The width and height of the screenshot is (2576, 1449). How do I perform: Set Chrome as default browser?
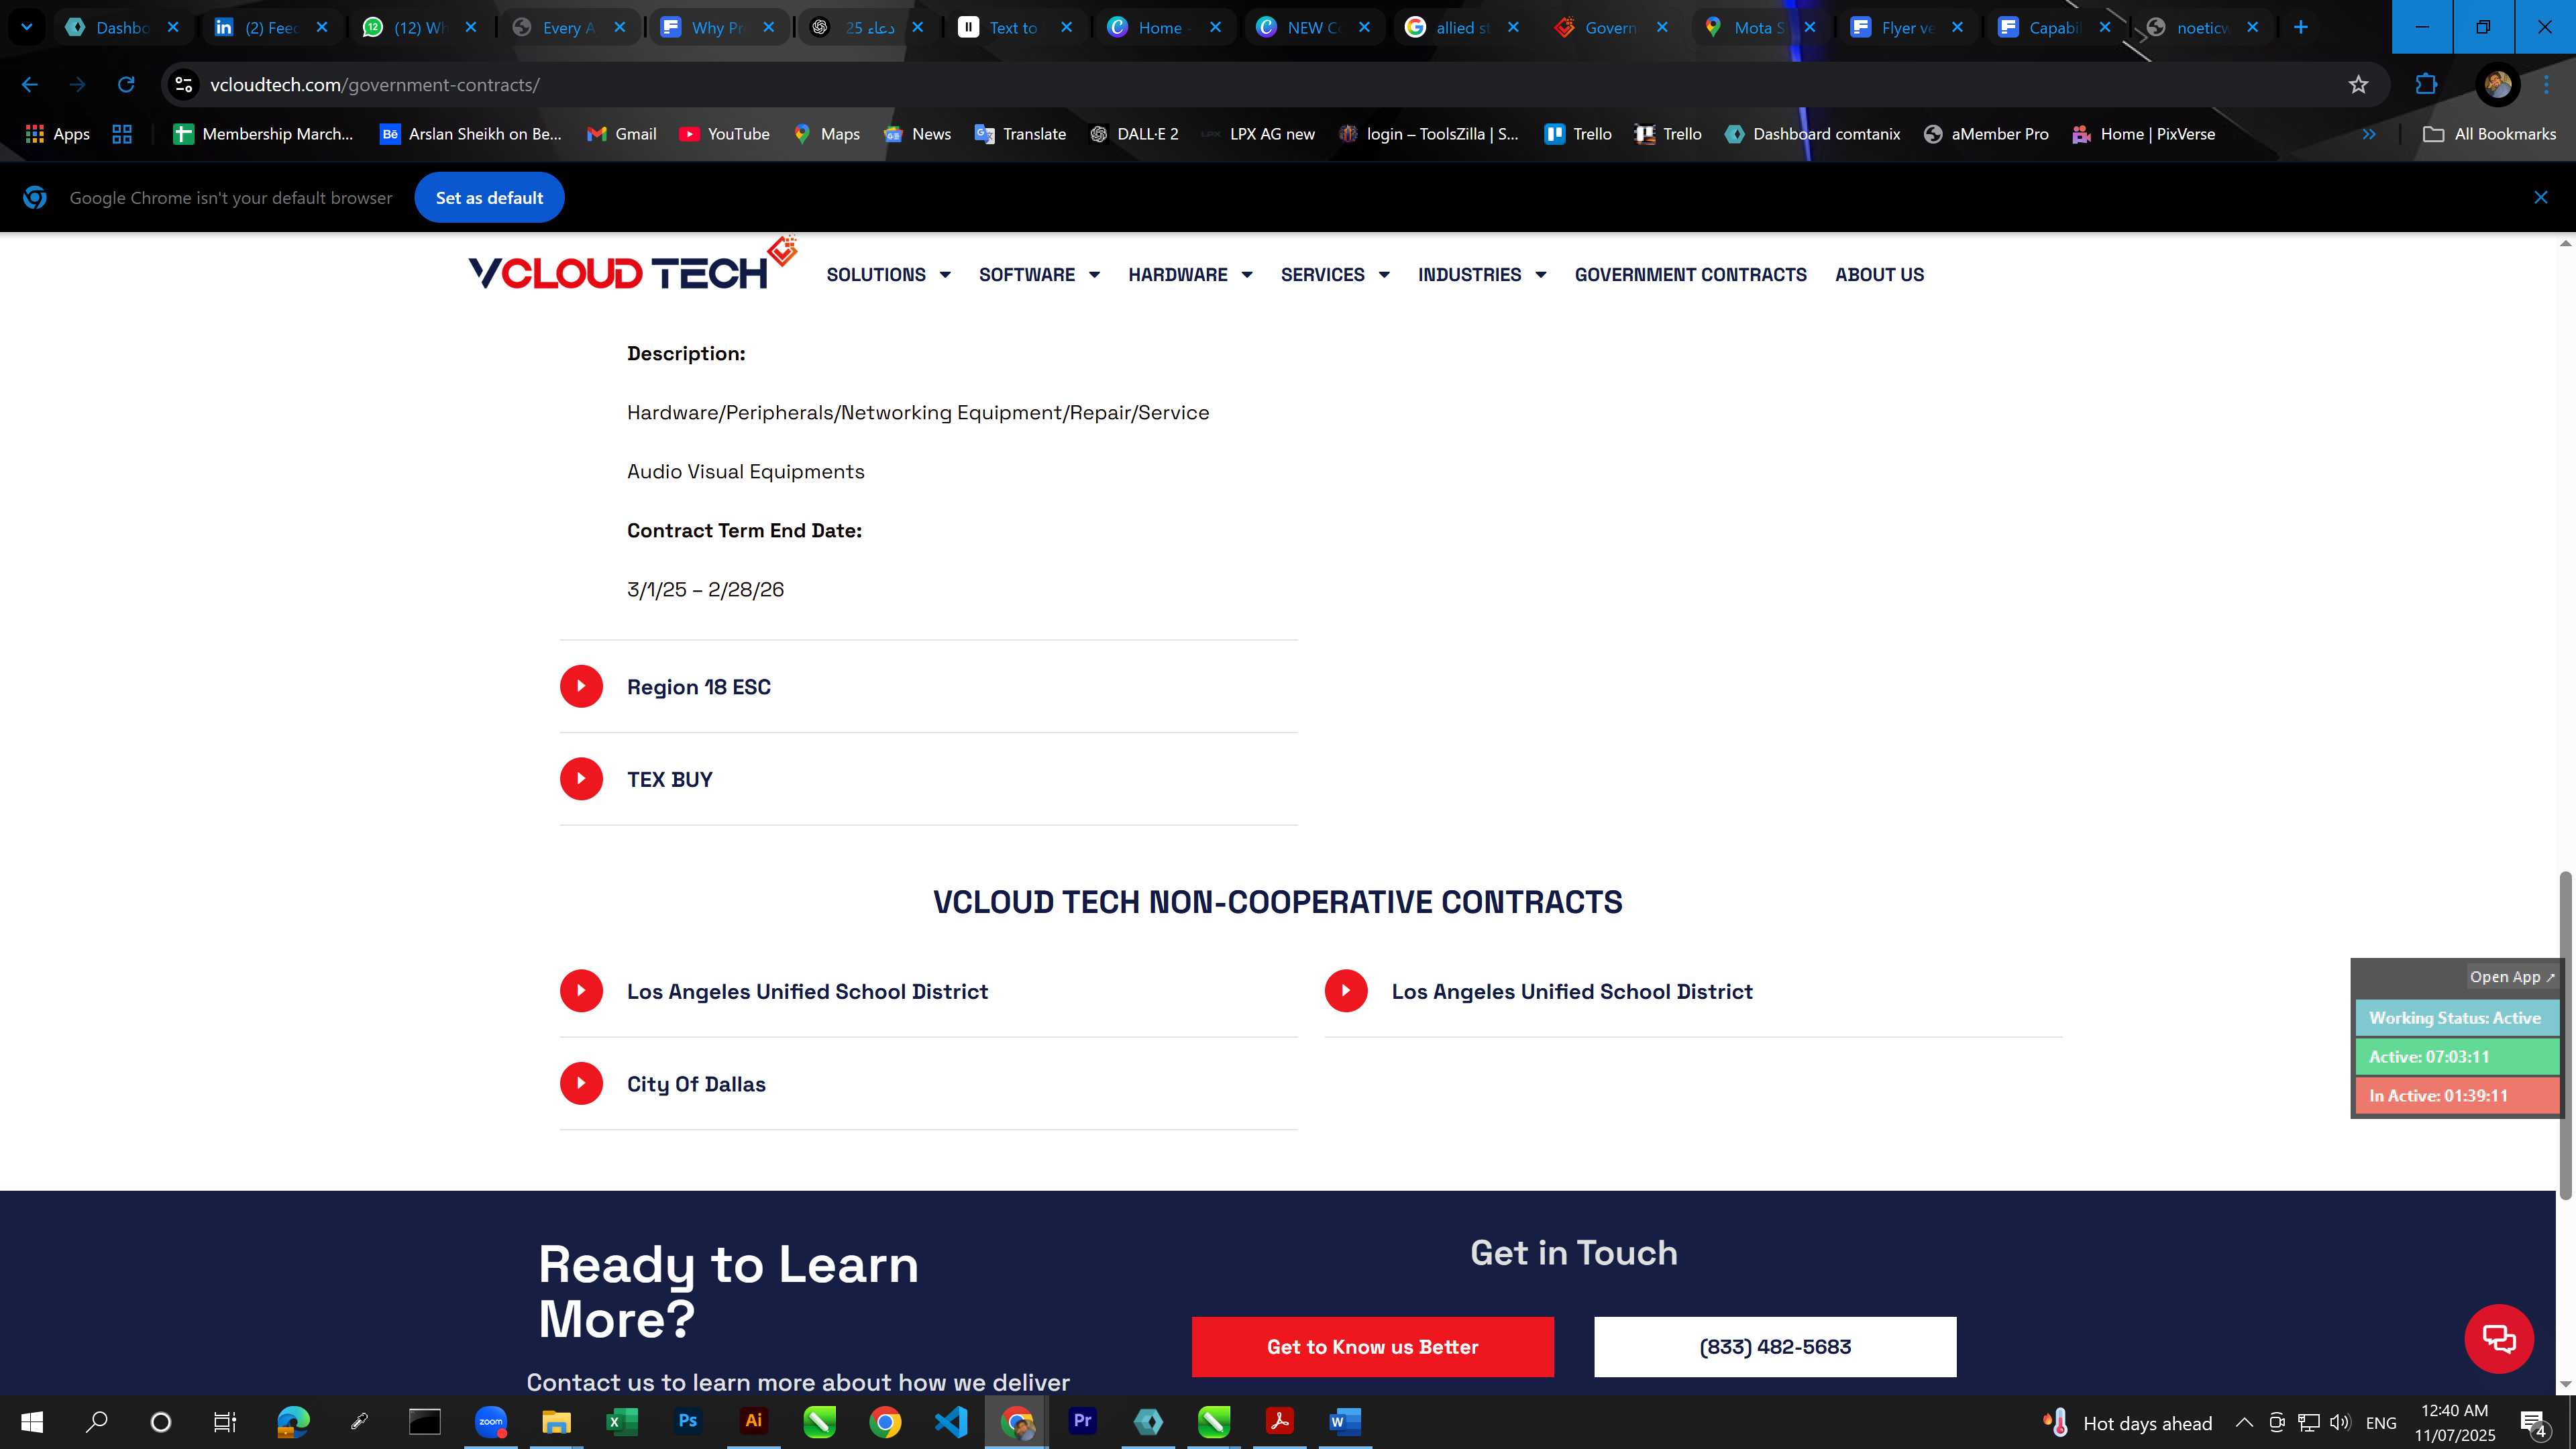[489, 198]
